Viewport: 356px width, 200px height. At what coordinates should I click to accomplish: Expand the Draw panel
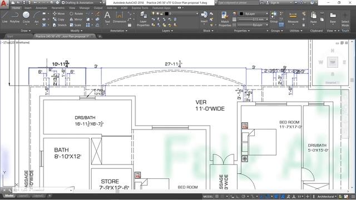(x=26, y=31)
